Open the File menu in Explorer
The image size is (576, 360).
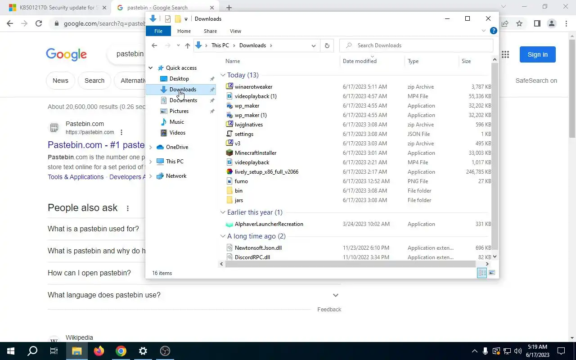click(158, 31)
